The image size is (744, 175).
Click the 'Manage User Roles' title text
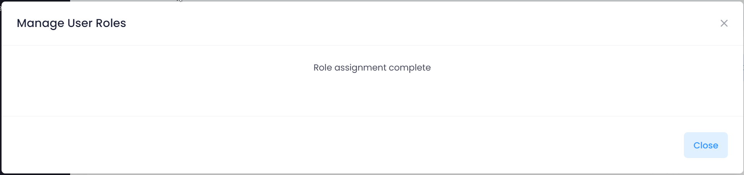[x=71, y=23]
